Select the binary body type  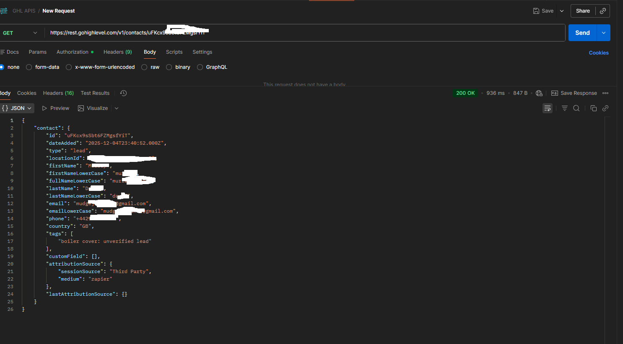pyautogui.click(x=178, y=67)
